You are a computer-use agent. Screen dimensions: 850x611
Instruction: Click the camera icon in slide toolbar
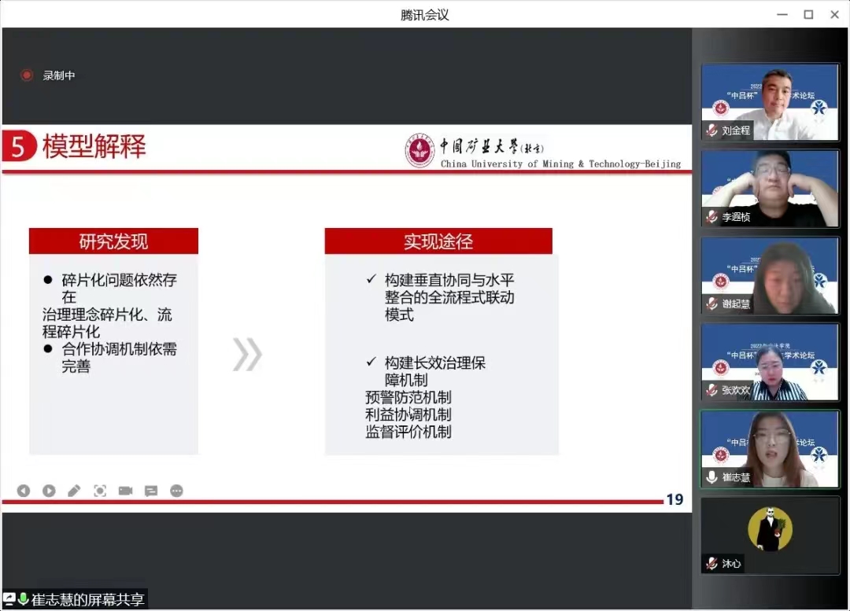coord(125,491)
